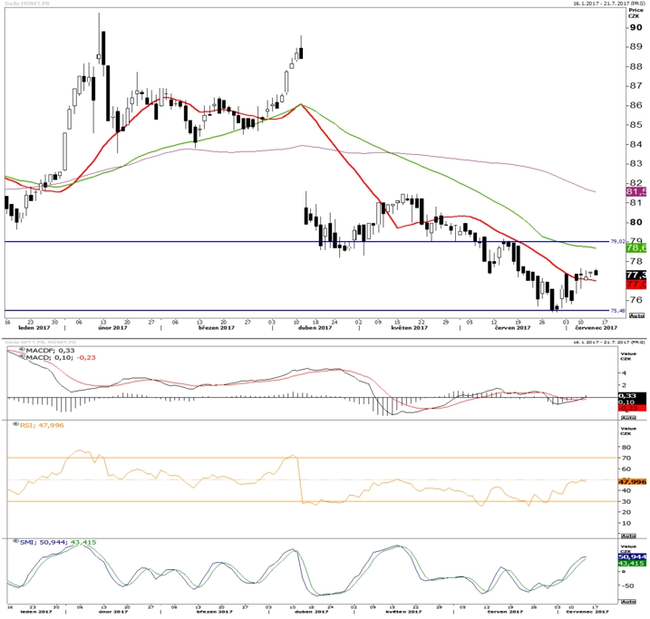Viewport: 650px width, 619px height.
Task: Select the red 77,0 moving average tag
Action: point(635,285)
